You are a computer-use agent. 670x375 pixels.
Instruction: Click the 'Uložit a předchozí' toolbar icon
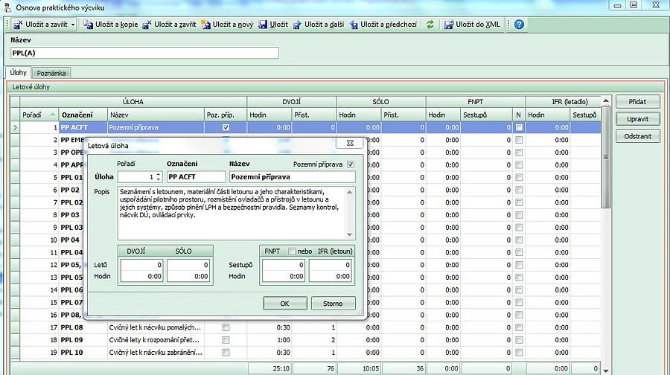[354, 25]
